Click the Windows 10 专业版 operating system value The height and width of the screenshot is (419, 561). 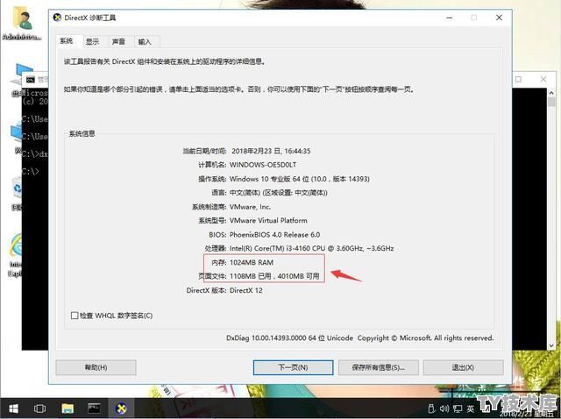(300, 179)
